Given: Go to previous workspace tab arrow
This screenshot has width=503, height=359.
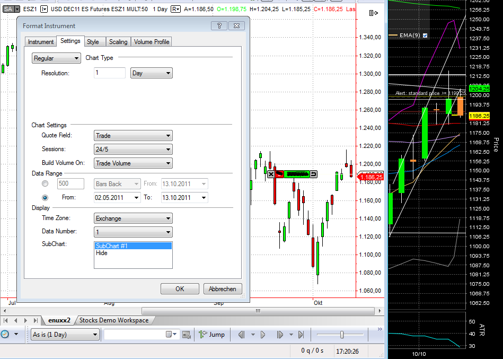Looking at the screenshot, I should pos(16,320).
